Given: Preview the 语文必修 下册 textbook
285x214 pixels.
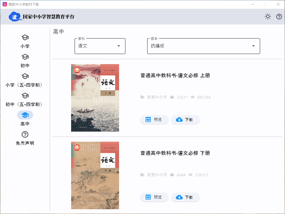Looking at the screenshot, I should point(154,197).
